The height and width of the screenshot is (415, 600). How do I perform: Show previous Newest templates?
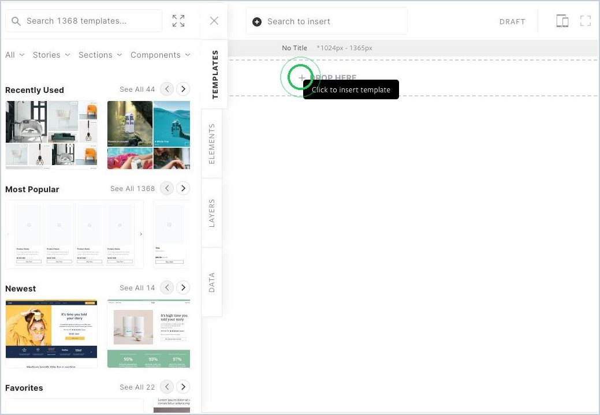(x=167, y=287)
